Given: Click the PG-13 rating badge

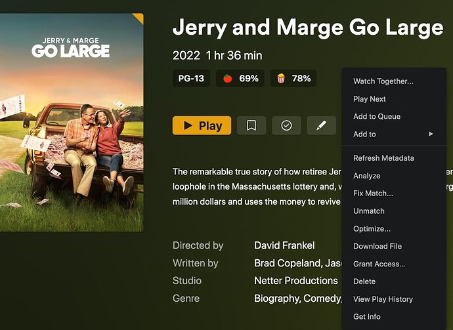Looking at the screenshot, I should 191,79.
